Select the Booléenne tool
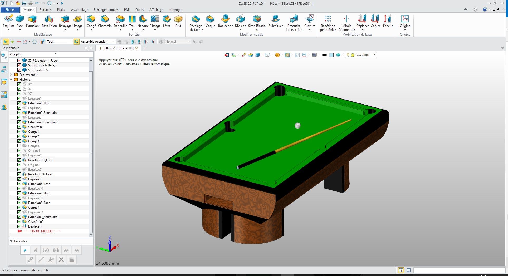 [x=225, y=21]
